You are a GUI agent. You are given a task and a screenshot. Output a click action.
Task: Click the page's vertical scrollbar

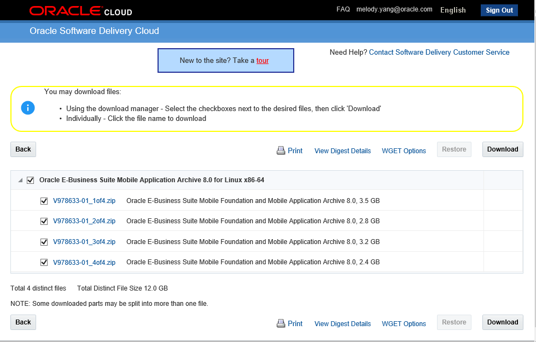[x=535, y=171]
